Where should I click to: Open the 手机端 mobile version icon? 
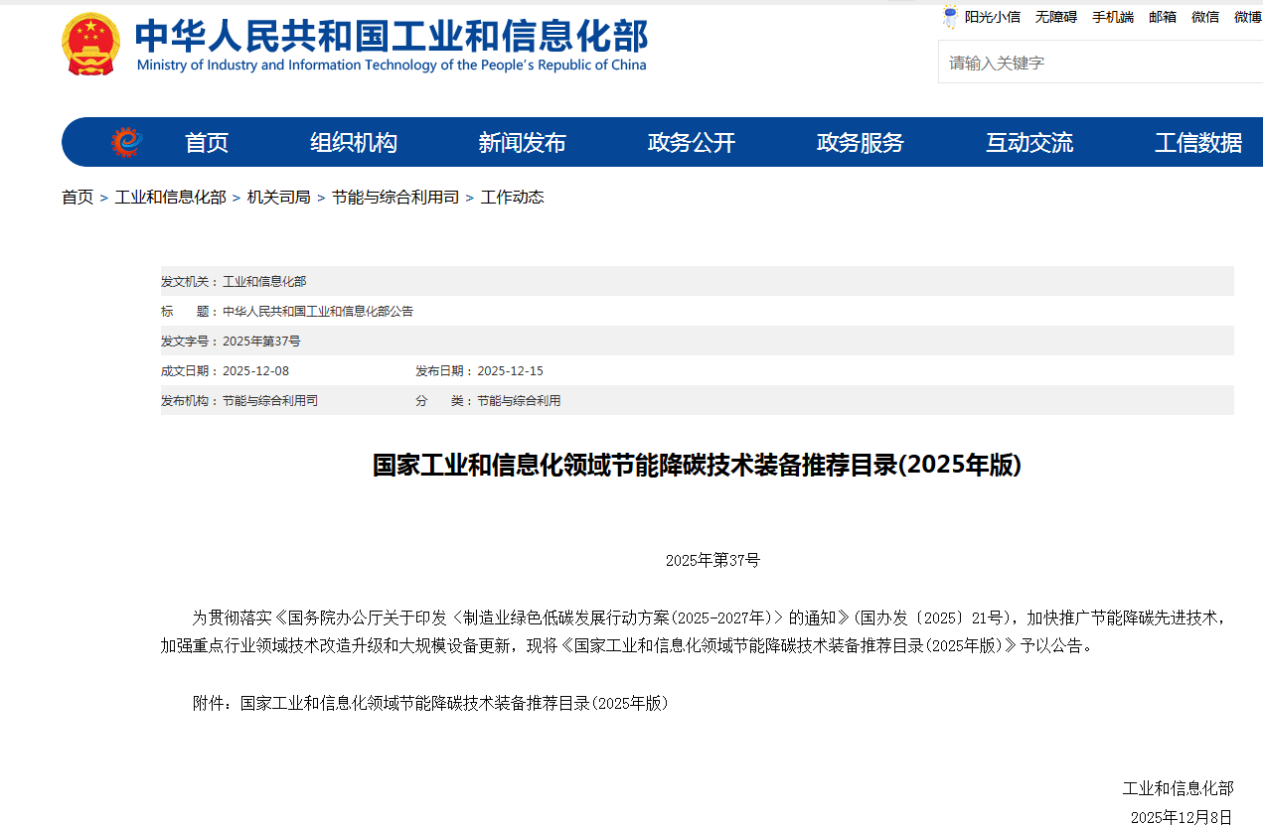[x=1112, y=17]
